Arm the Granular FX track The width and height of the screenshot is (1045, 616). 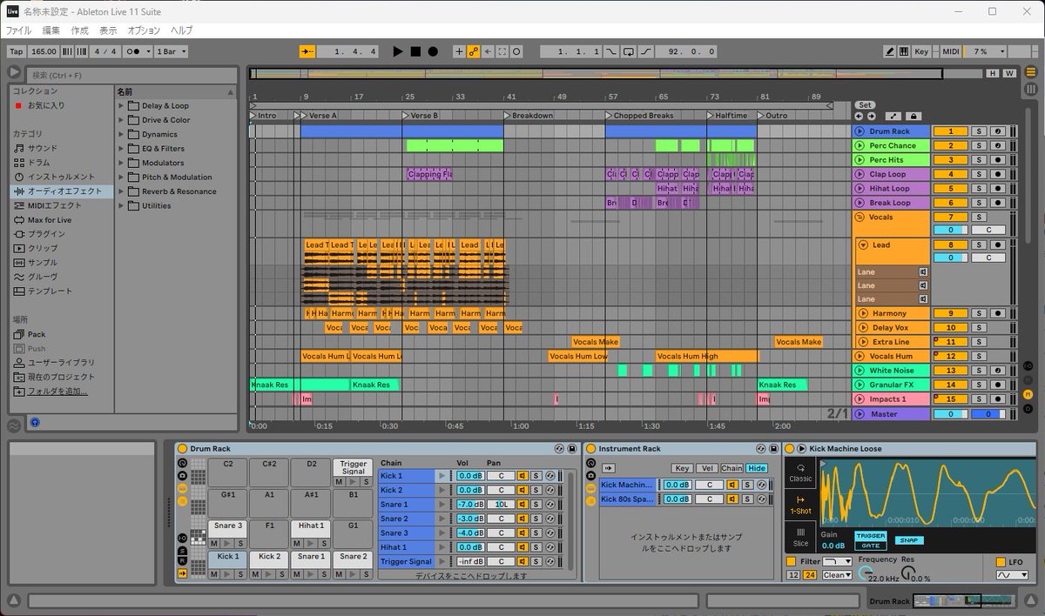(x=998, y=385)
